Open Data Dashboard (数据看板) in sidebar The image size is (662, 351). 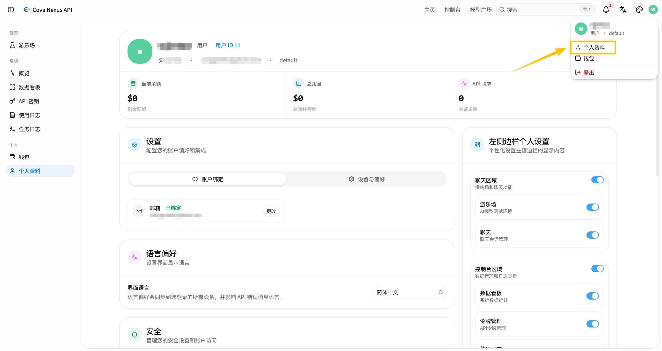pos(40,87)
